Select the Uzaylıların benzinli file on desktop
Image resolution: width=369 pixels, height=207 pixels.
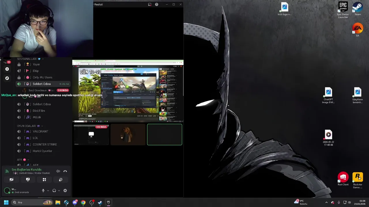[x=357, y=95]
